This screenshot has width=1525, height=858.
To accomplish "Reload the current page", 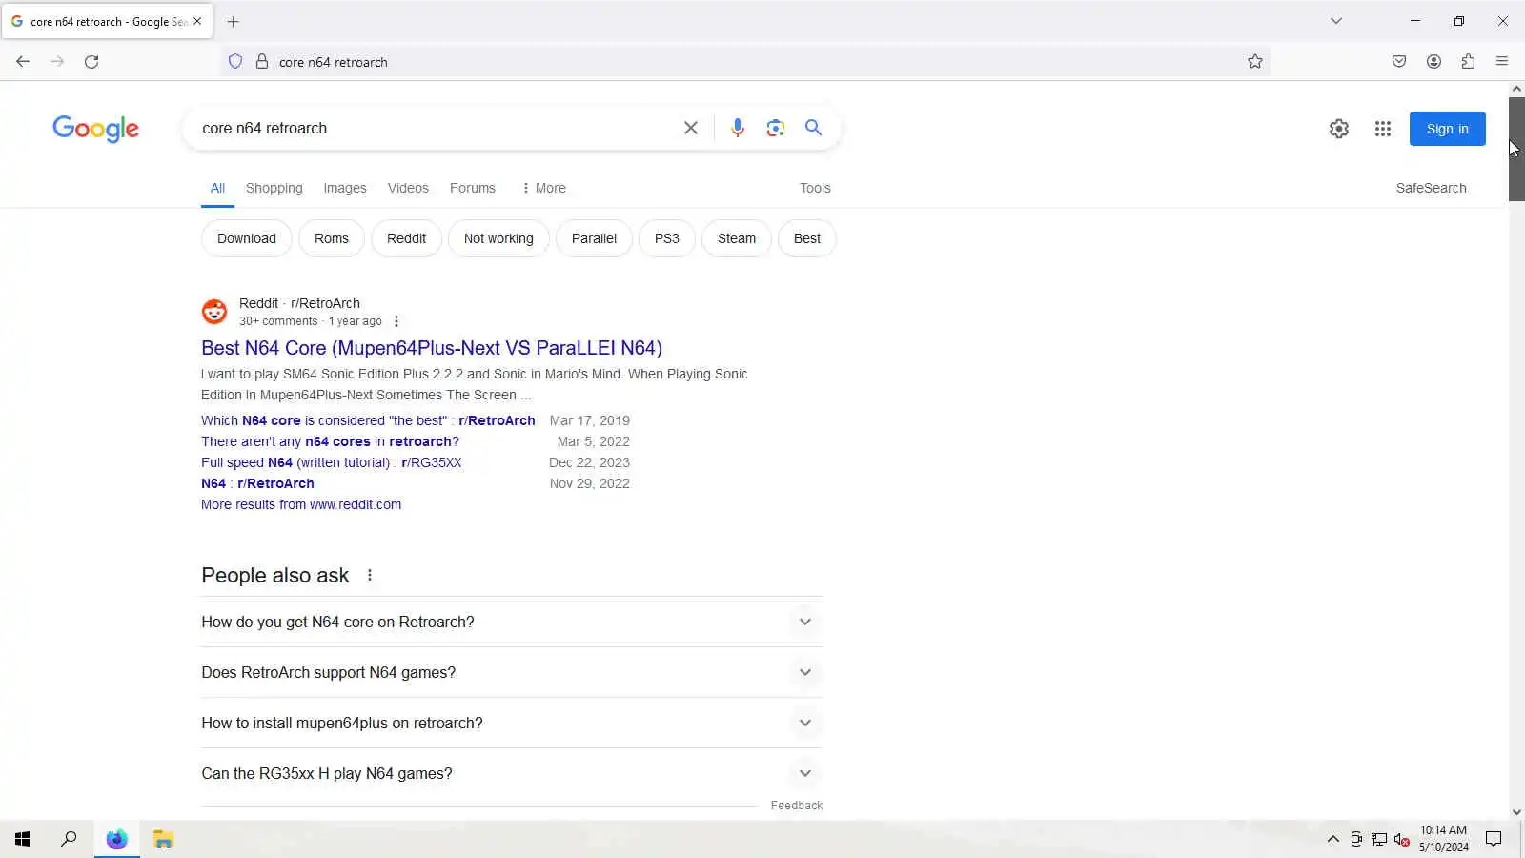I will click(91, 61).
